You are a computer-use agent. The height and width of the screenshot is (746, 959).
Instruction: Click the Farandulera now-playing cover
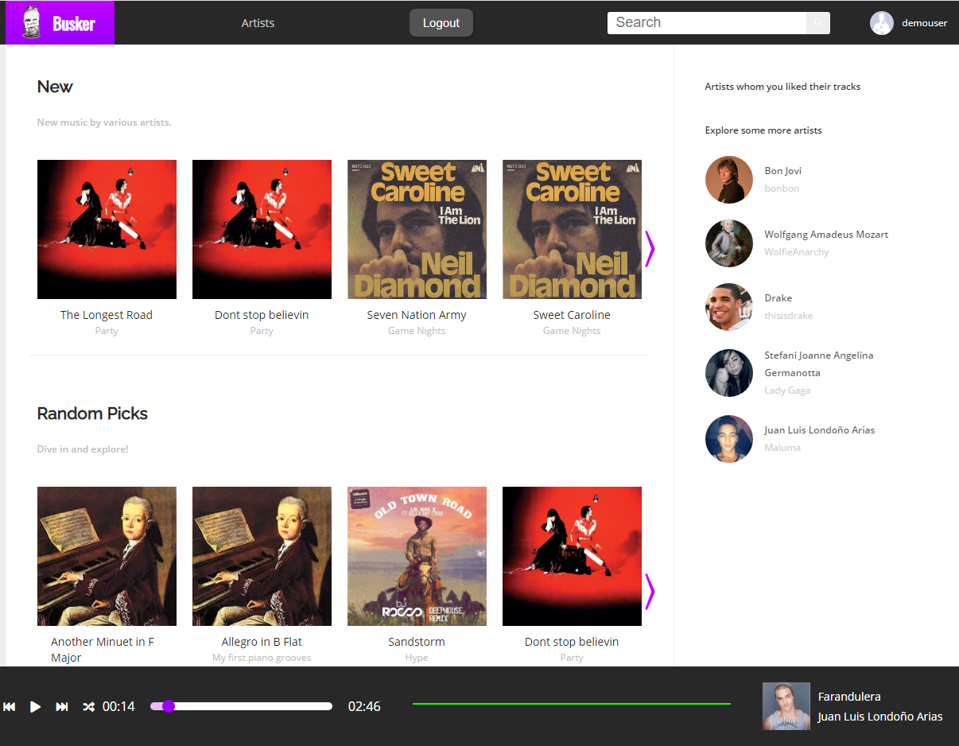[x=786, y=706]
